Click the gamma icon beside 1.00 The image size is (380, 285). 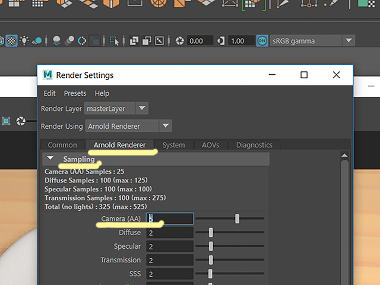(221, 41)
